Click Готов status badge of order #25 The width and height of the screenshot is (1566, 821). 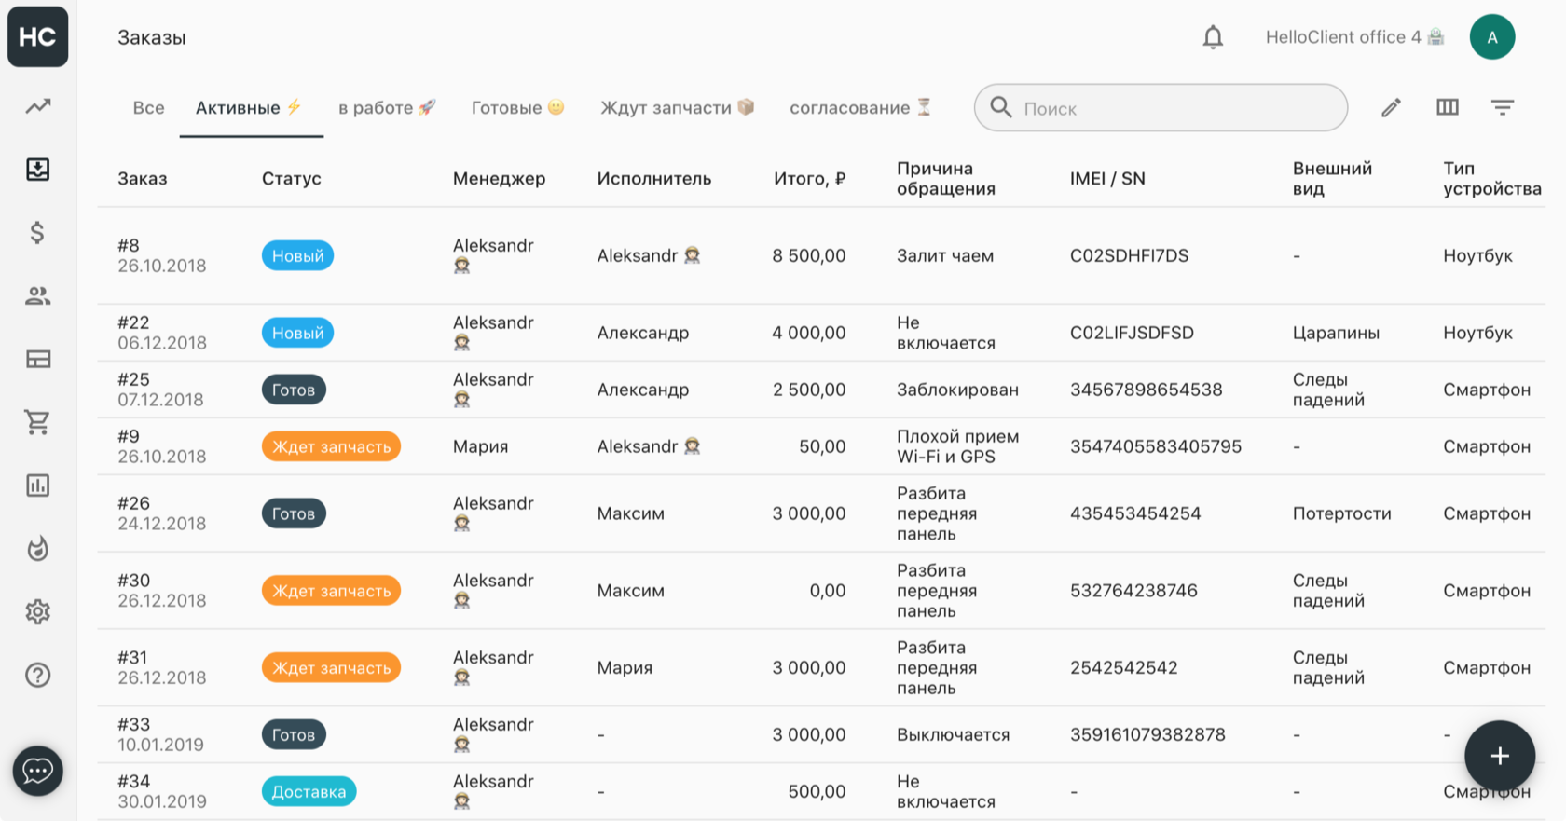click(294, 390)
